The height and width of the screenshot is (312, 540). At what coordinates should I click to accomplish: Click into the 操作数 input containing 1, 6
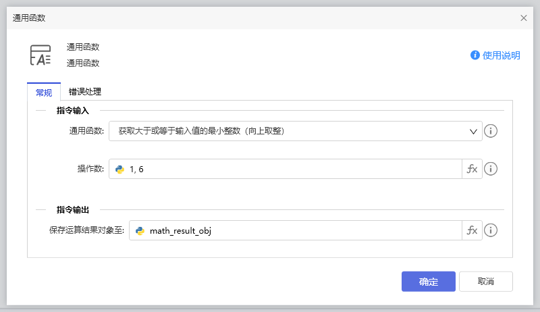click(290, 169)
